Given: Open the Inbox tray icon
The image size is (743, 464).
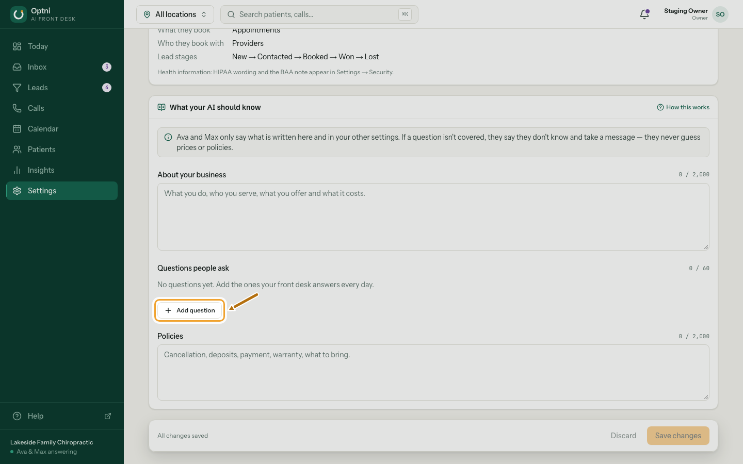Looking at the screenshot, I should [17, 67].
